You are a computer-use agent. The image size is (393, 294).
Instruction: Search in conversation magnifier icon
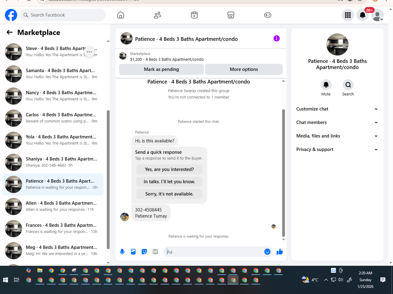tap(348, 85)
